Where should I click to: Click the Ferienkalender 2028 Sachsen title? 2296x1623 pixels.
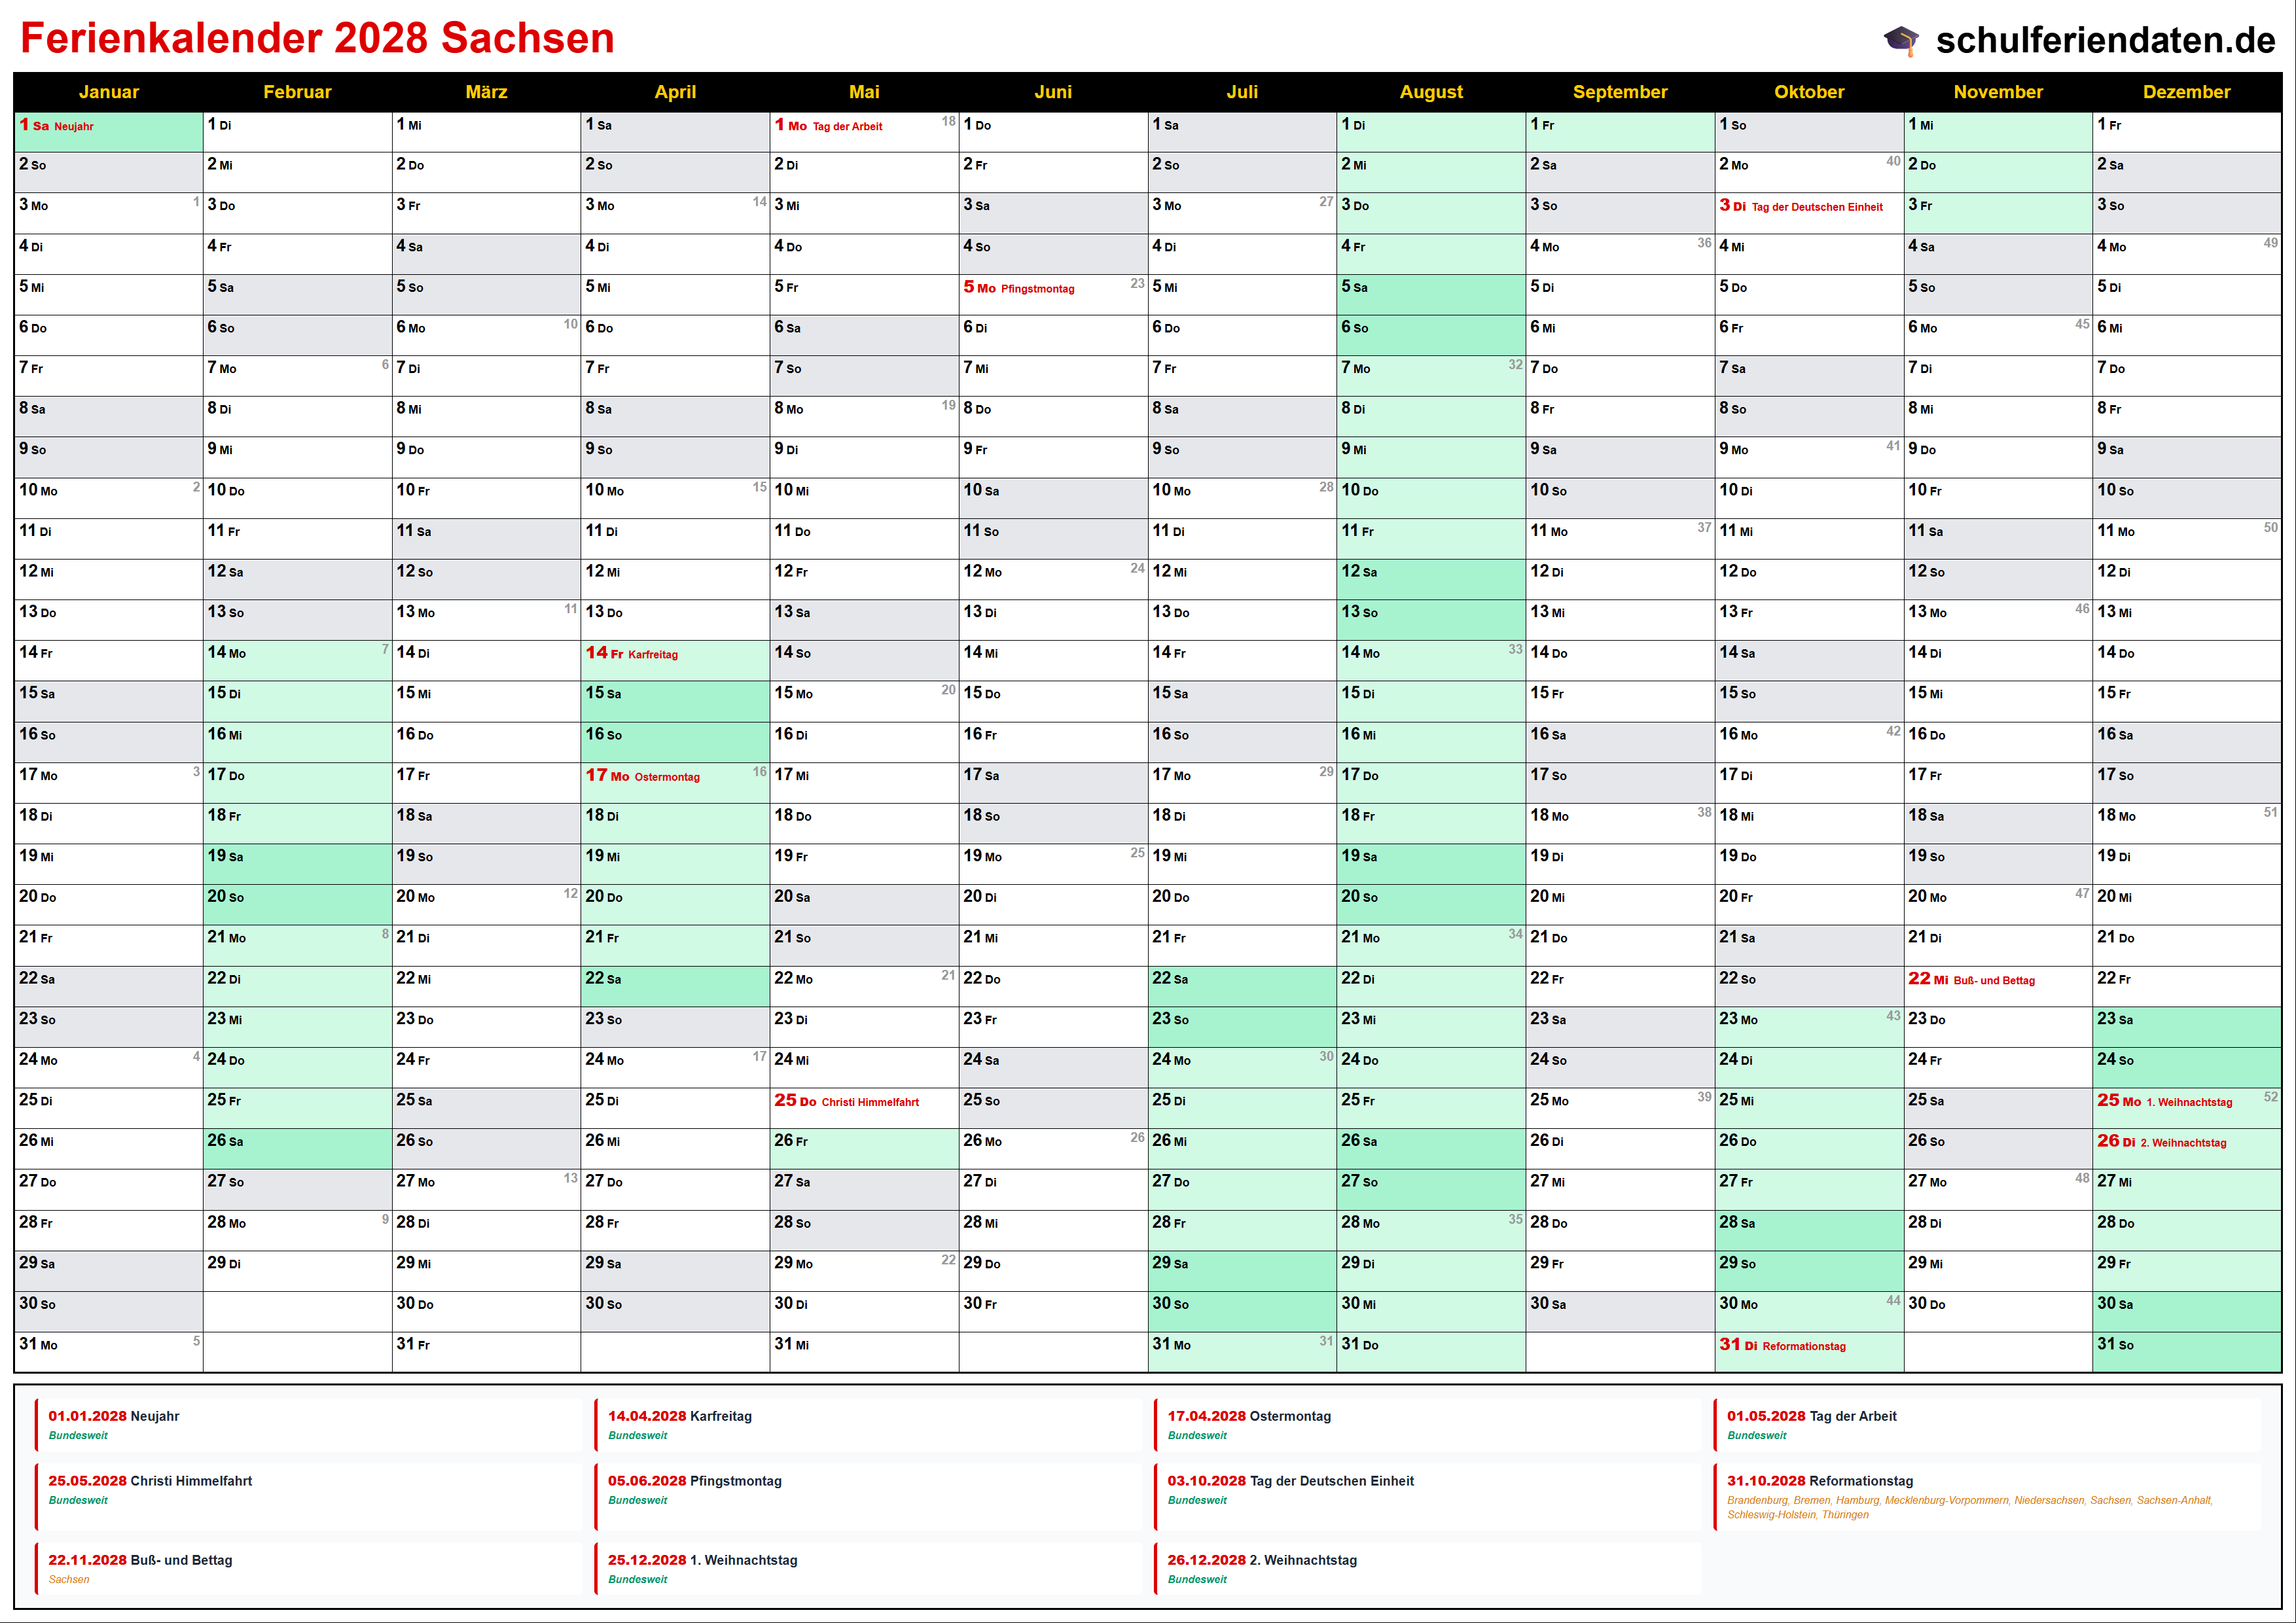(x=317, y=38)
